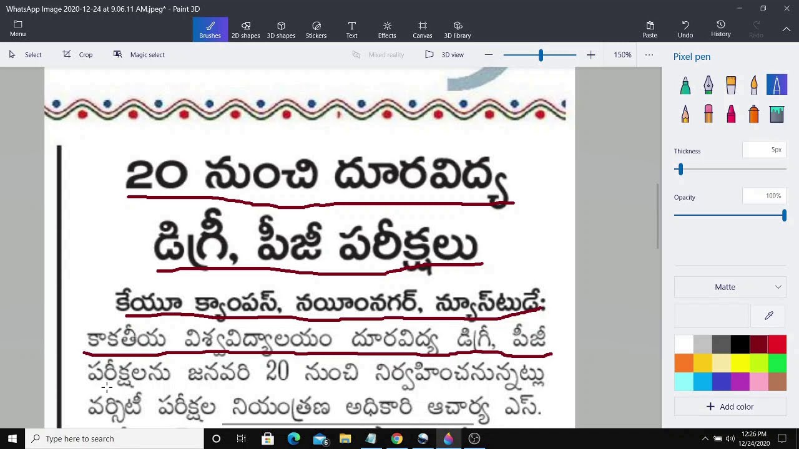Open the Matte material dropdown

pyautogui.click(x=730, y=287)
